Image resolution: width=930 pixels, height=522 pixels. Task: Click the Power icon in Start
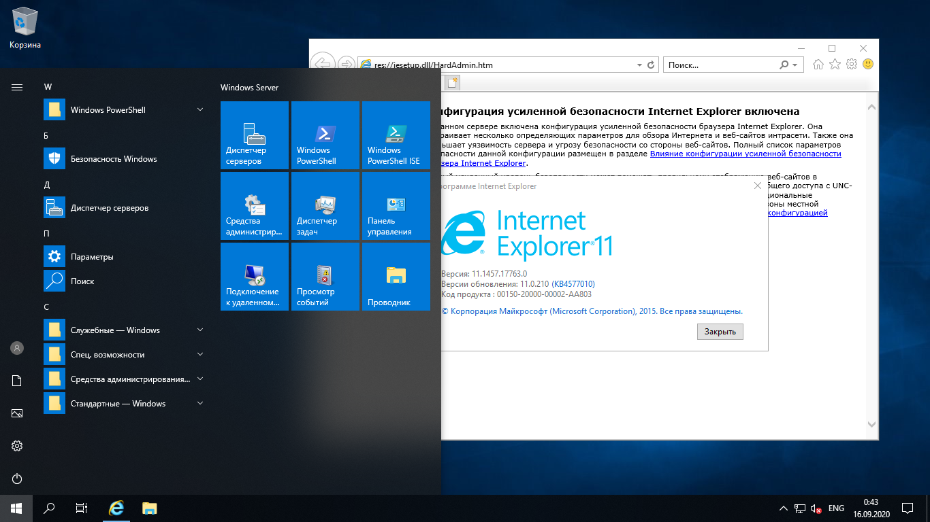(17, 478)
